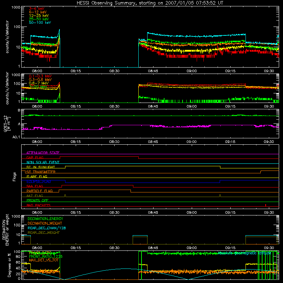This screenshot has width=283, height=283.
Task: Click the 08:15 tick label below decimation panel
Action: (x=76, y=248)
